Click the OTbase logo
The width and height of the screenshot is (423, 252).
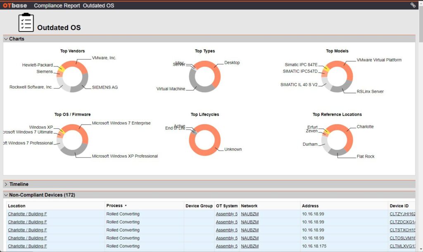click(x=16, y=5)
